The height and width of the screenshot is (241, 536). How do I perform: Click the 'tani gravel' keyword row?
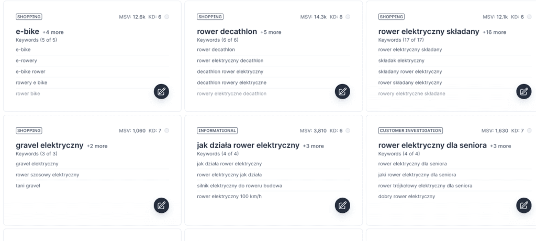pyautogui.click(x=28, y=186)
